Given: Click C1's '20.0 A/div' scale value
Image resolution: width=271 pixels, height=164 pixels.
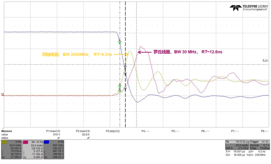Looking at the screenshot, I should [15, 145].
